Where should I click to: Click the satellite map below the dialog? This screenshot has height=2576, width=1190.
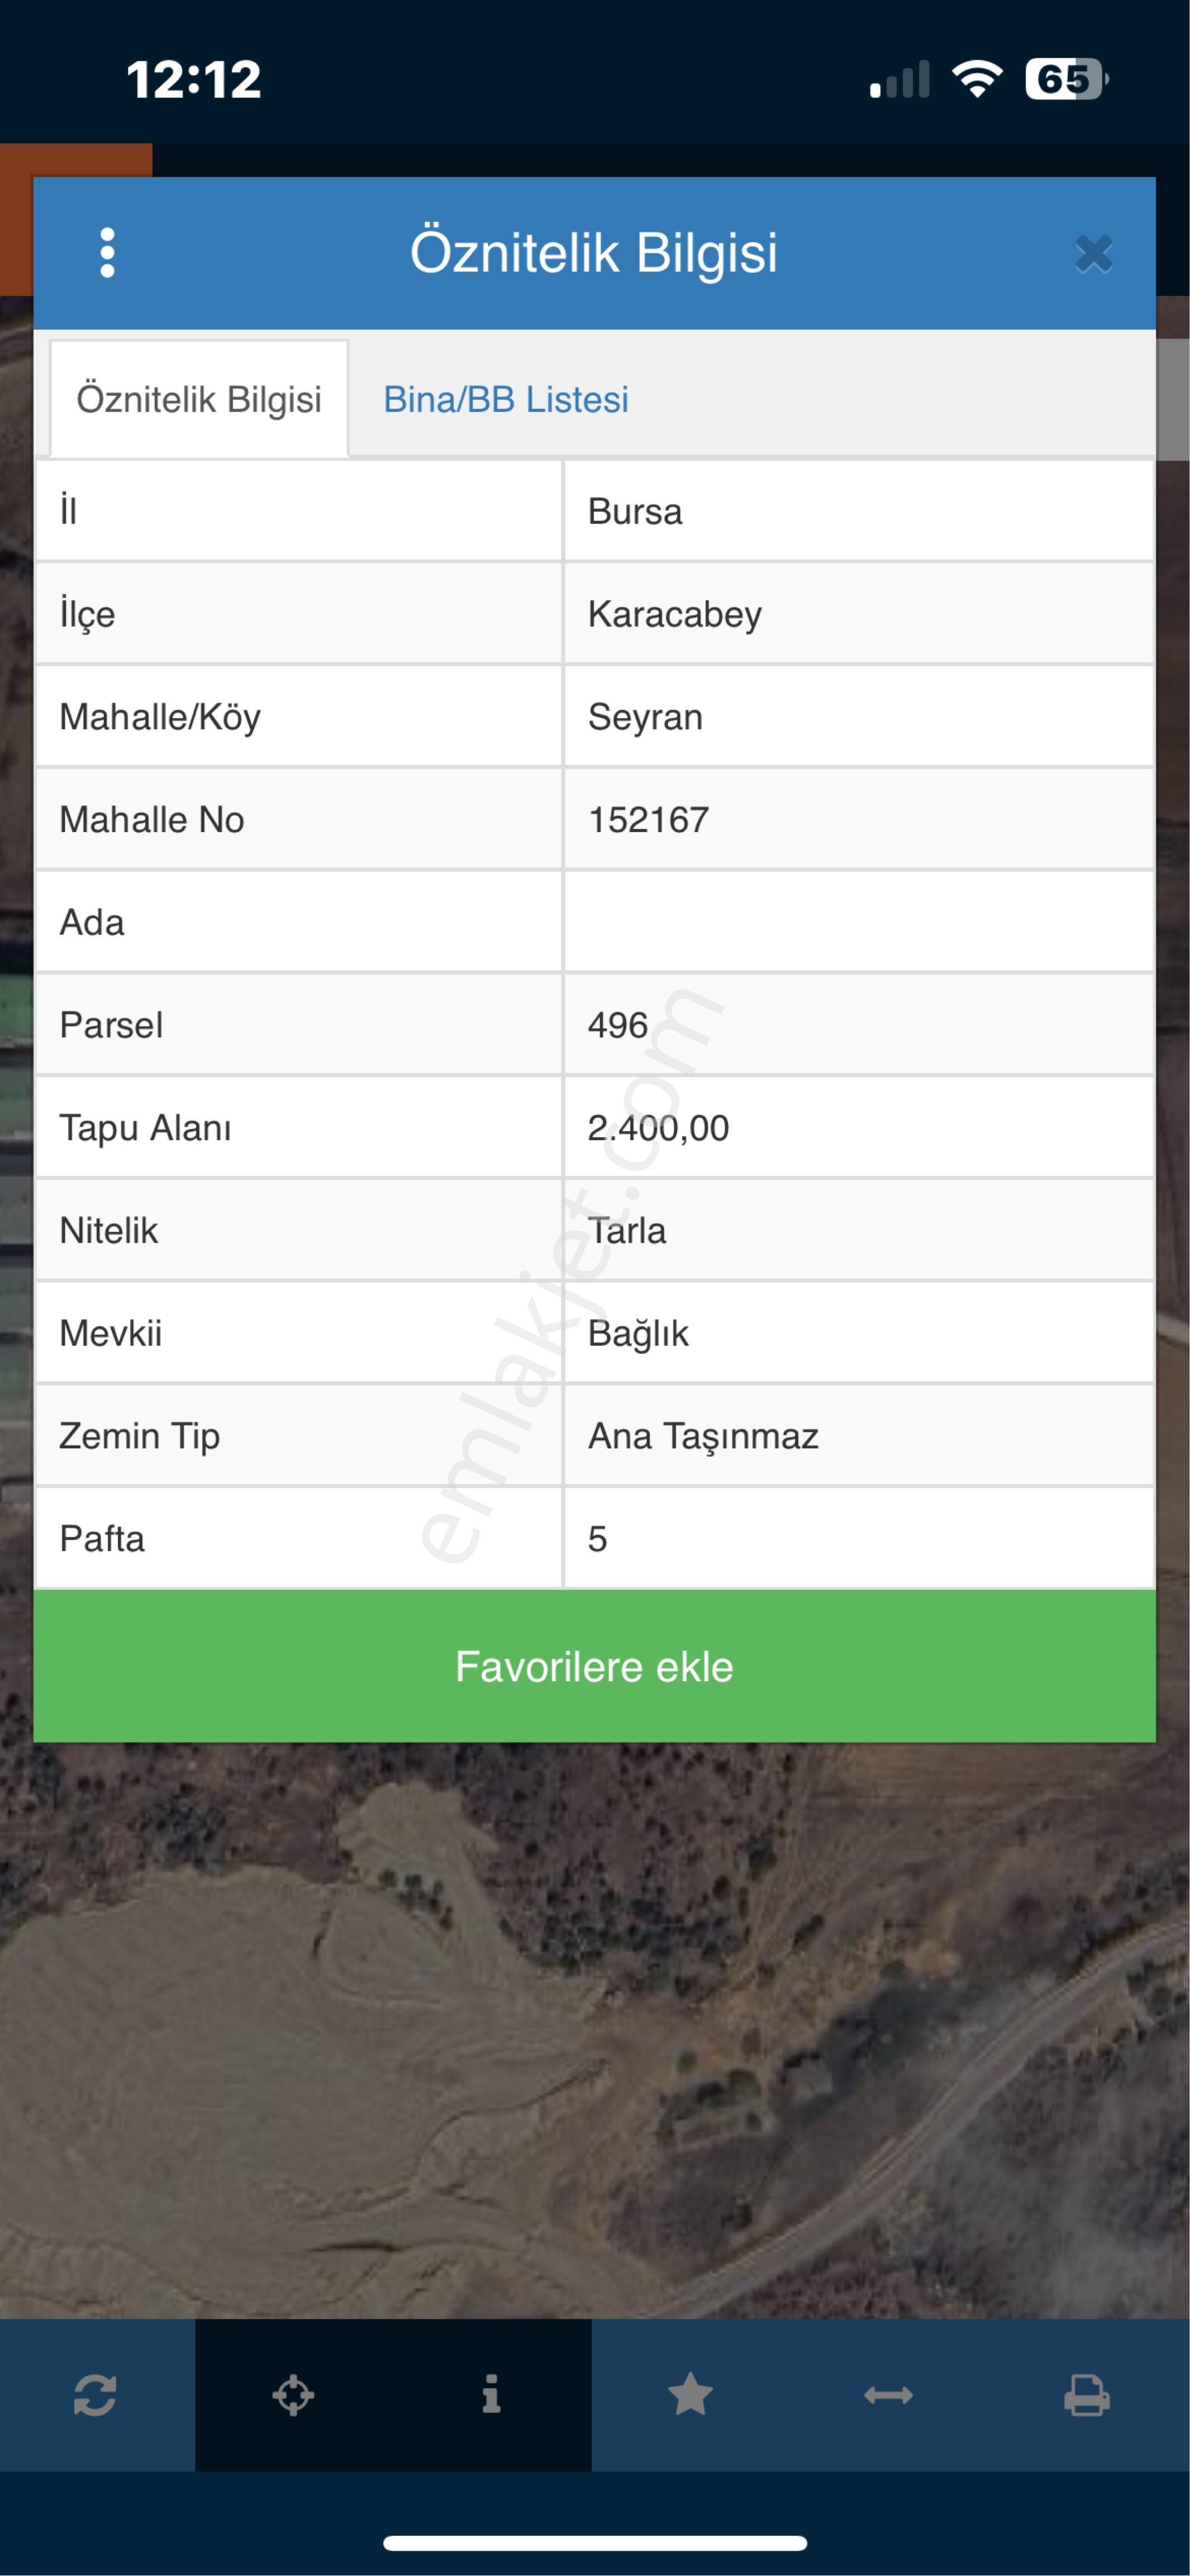594,2030
